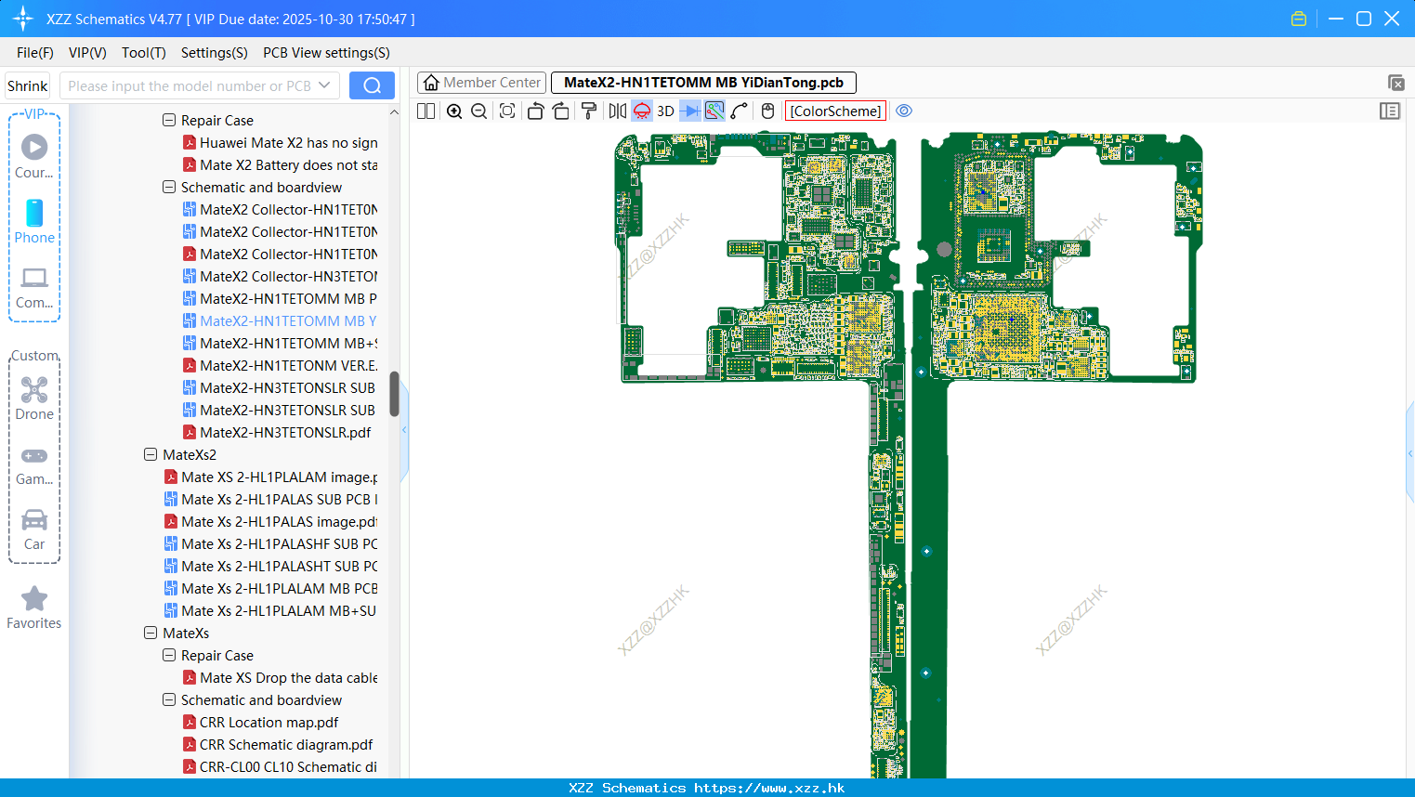Open Mate XS Drop the data cable

pos(281,677)
